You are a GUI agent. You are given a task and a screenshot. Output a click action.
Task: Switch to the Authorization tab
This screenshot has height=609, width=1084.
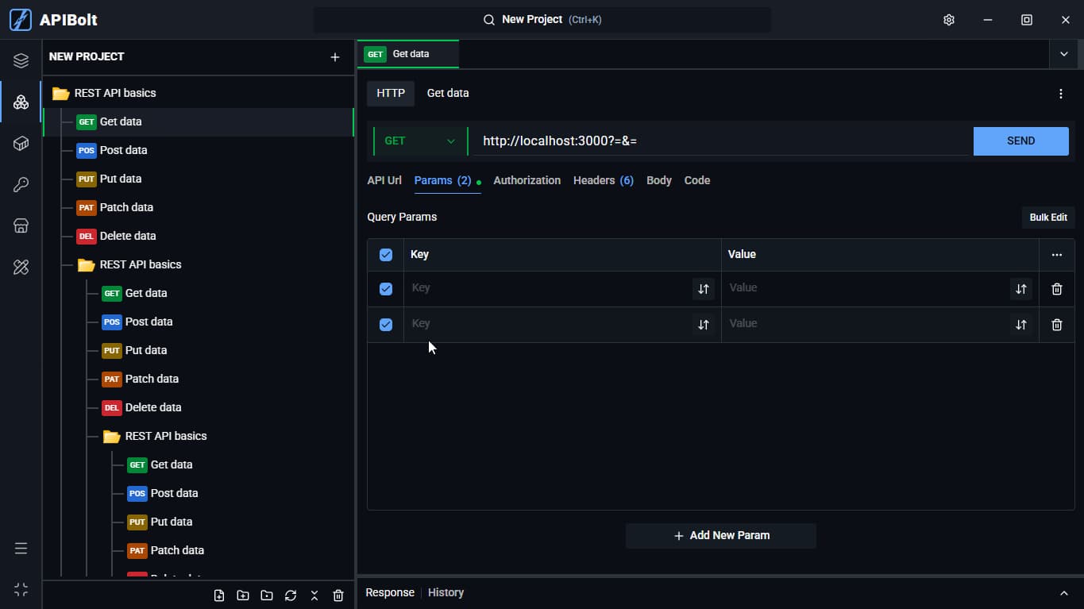click(527, 180)
